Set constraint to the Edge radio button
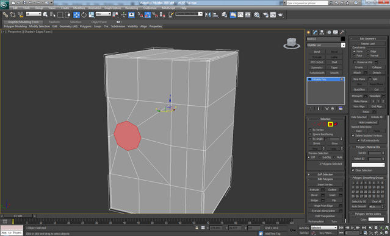Image resolution: width=390 pixels, height=236 pixels. (x=368, y=51)
